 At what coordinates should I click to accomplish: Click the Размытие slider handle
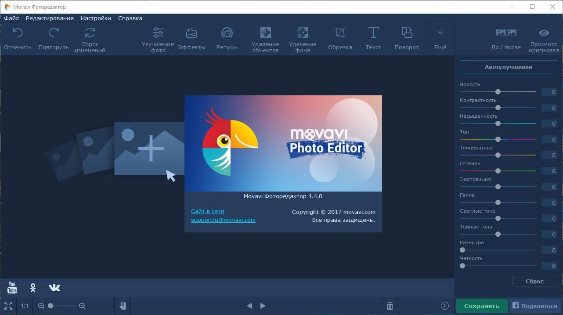coord(462,250)
